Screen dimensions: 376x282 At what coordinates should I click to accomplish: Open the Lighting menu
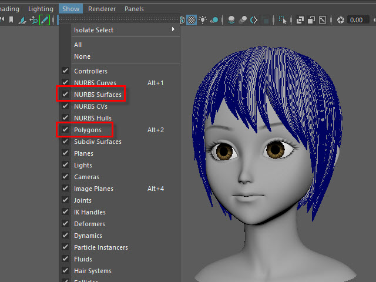coord(41,9)
